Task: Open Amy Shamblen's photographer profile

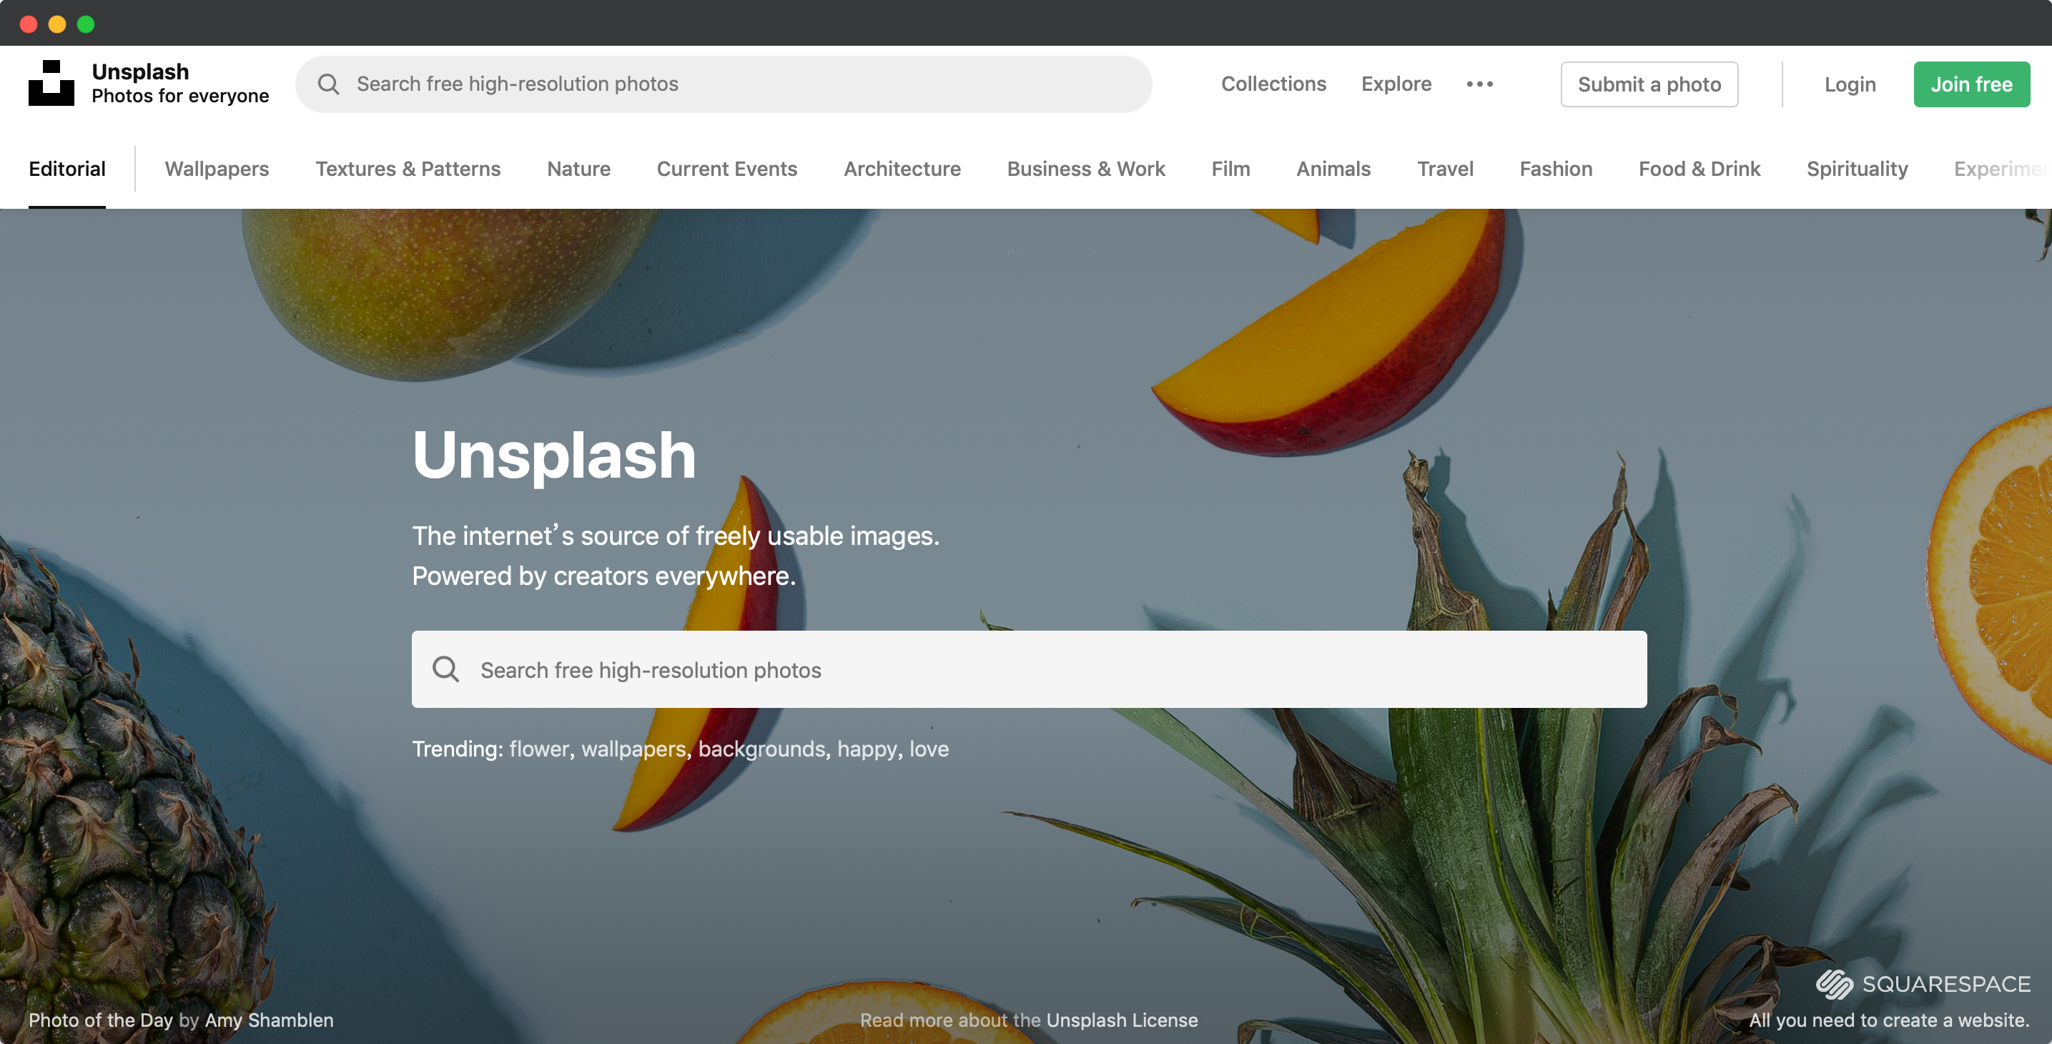Action: click(x=270, y=1020)
